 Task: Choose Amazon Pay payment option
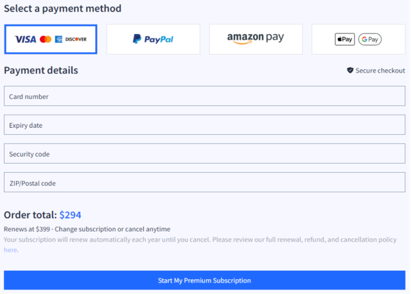click(x=256, y=39)
